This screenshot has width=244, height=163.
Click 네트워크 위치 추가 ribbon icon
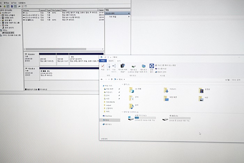(x=143, y=66)
